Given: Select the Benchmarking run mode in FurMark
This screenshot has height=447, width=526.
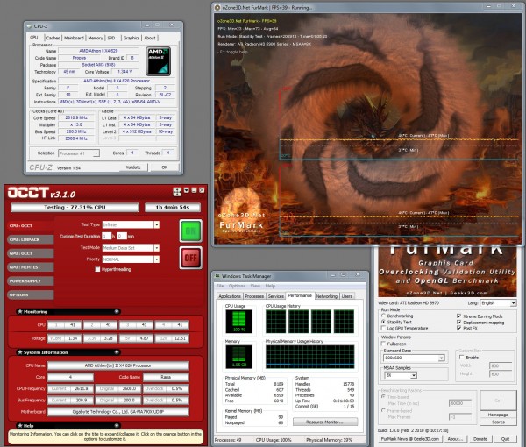Looking at the screenshot, I should pyautogui.click(x=383, y=316).
